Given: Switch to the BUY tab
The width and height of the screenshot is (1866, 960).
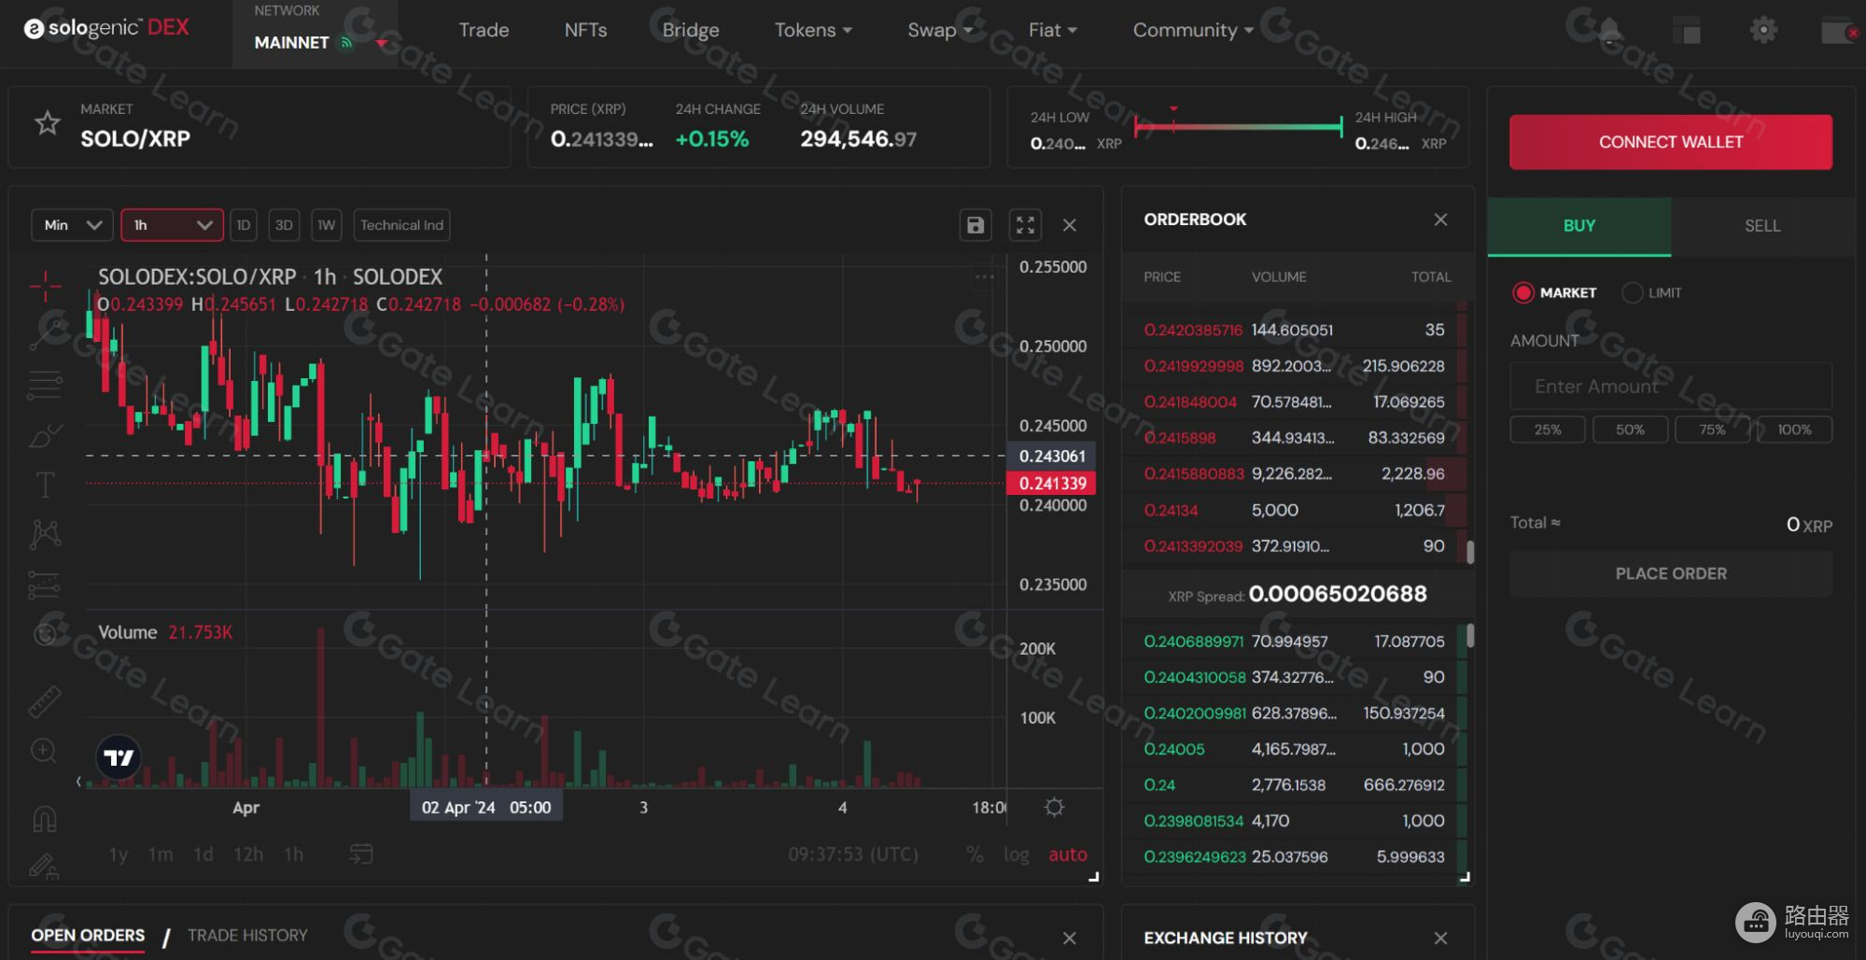Looking at the screenshot, I should point(1579,226).
